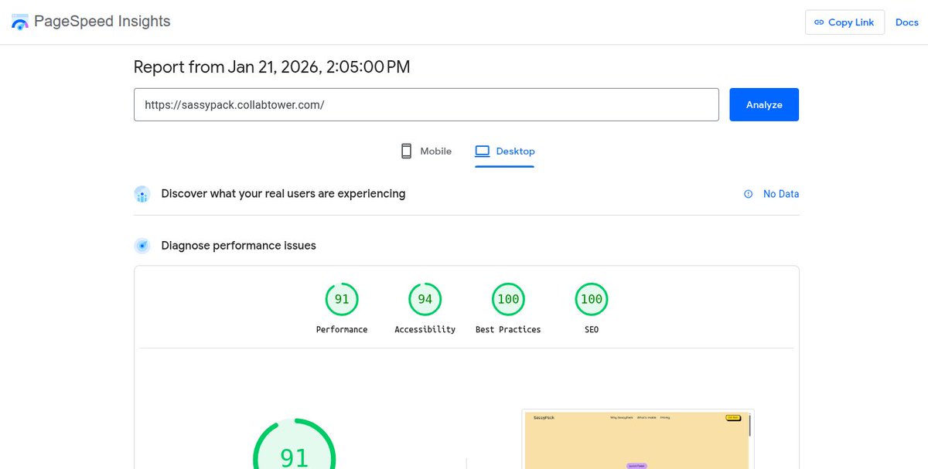Open the PageSpeed Insights home title
Image resolution: width=928 pixels, height=469 pixels.
coord(102,22)
